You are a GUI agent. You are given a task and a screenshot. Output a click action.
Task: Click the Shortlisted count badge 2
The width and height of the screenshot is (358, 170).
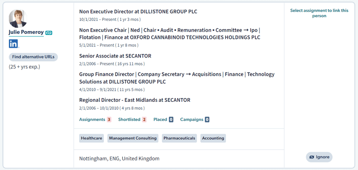coord(144,120)
